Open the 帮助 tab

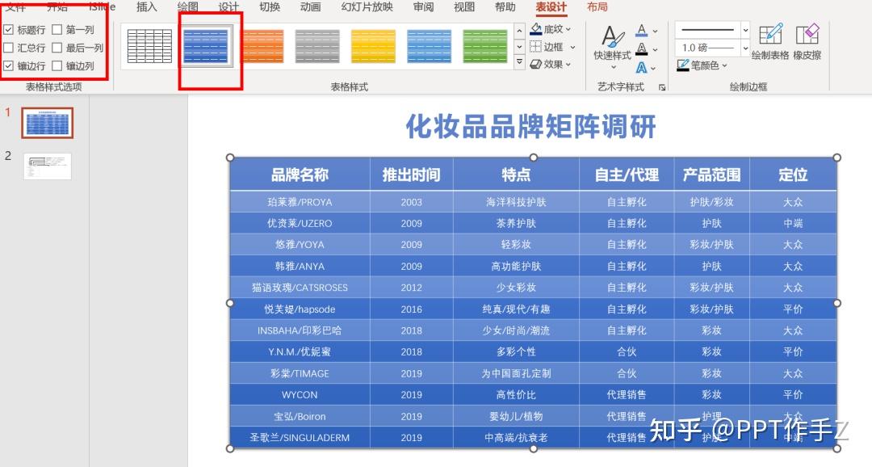click(505, 6)
